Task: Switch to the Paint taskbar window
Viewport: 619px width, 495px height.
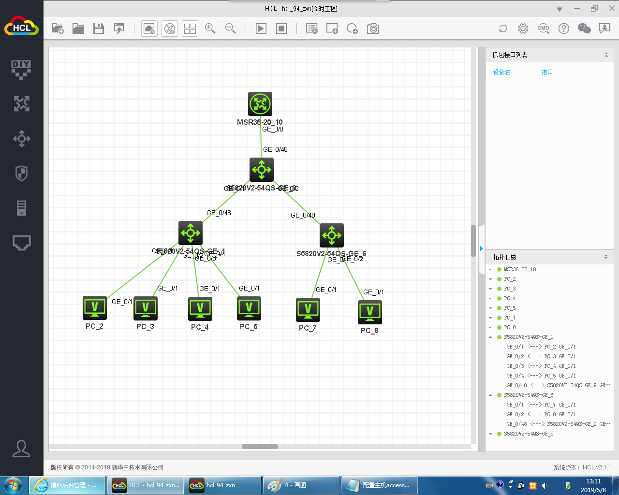Action: coord(301,485)
